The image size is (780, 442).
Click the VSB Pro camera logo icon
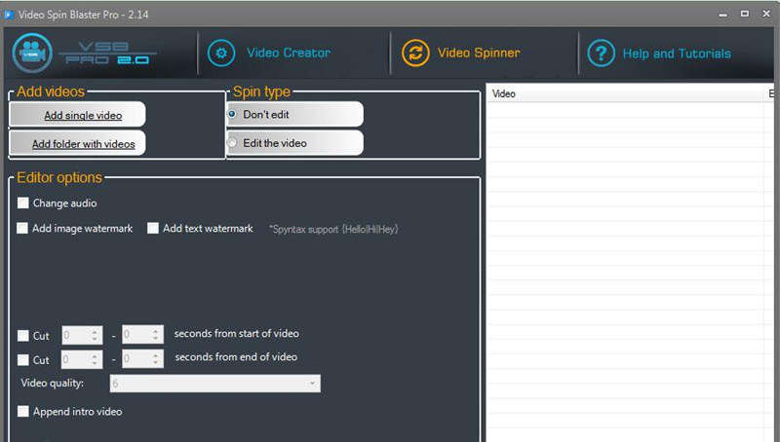[x=32, y=54]
